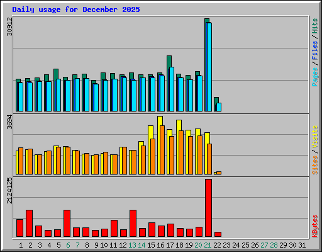Click day label 10 on the x-axis
This screenshot has height=252, width=322.
[x=104, y=245]
